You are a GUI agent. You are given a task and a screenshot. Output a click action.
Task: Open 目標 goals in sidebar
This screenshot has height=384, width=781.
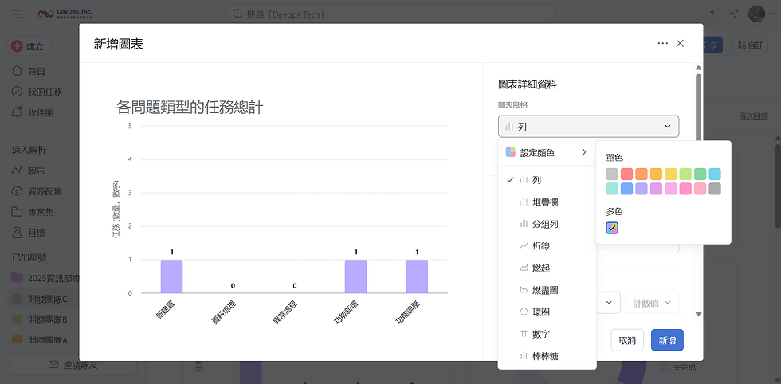coord(37,233)
